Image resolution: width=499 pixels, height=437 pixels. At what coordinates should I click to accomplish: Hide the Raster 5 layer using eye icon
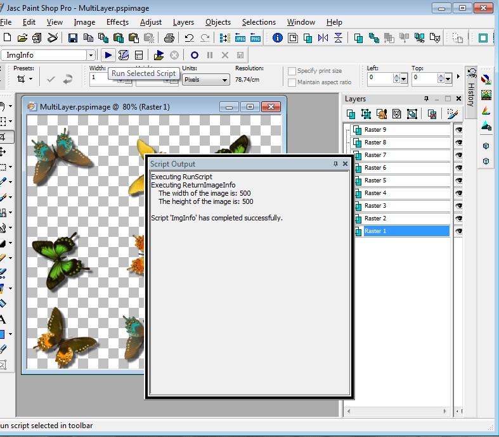pyautogui.click(x=458, y=180)
